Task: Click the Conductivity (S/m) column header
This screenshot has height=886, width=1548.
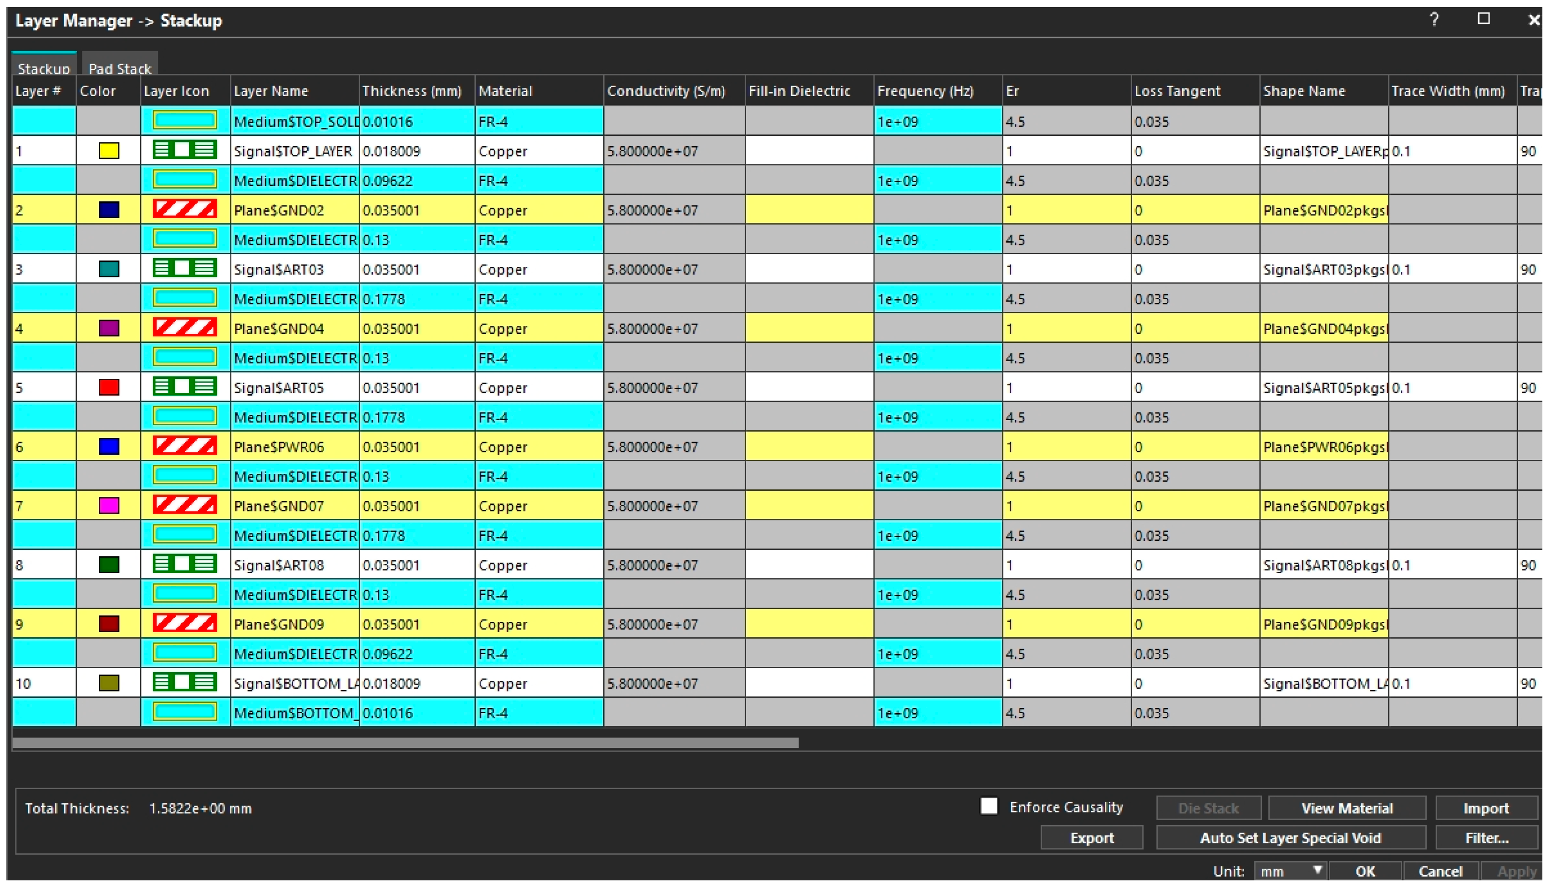Action: (674, 91)
